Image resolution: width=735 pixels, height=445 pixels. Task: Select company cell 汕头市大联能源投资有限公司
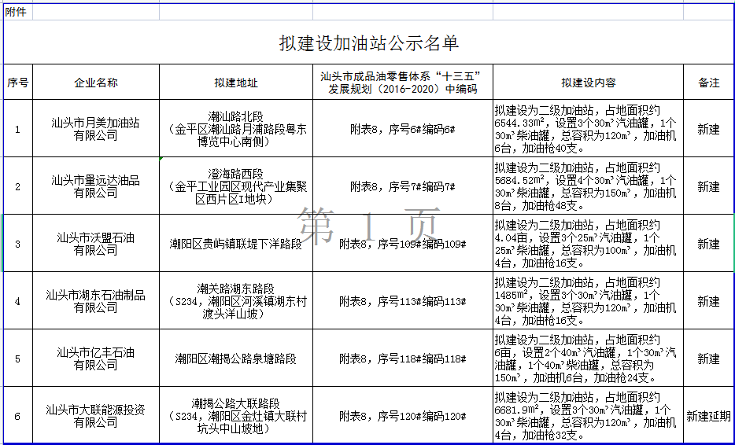pyautogui.click(x=96, y=415)
